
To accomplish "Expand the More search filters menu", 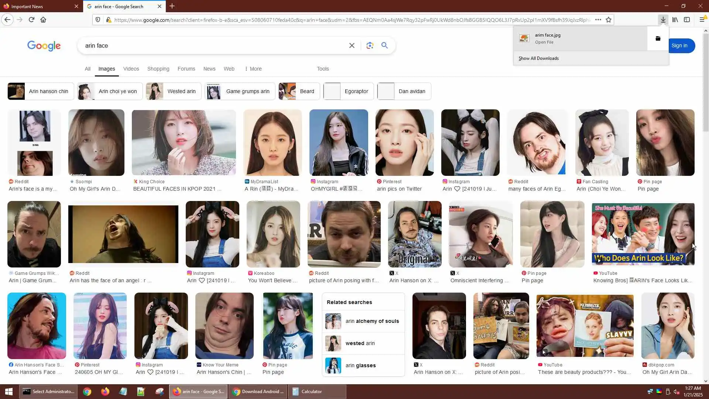I will tap(253, 69).
